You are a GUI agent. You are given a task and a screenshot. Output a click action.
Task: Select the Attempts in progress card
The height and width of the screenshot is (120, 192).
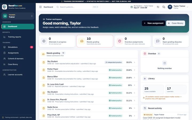pyautogui.click(x=57, y=41)
